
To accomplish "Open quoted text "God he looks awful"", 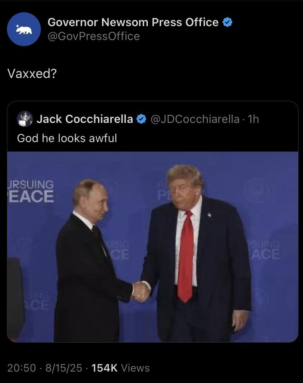I will pyautogui.click(x=67, y=138).
